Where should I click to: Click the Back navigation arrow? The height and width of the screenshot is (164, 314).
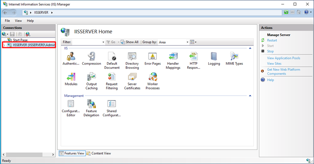[5, 13]
